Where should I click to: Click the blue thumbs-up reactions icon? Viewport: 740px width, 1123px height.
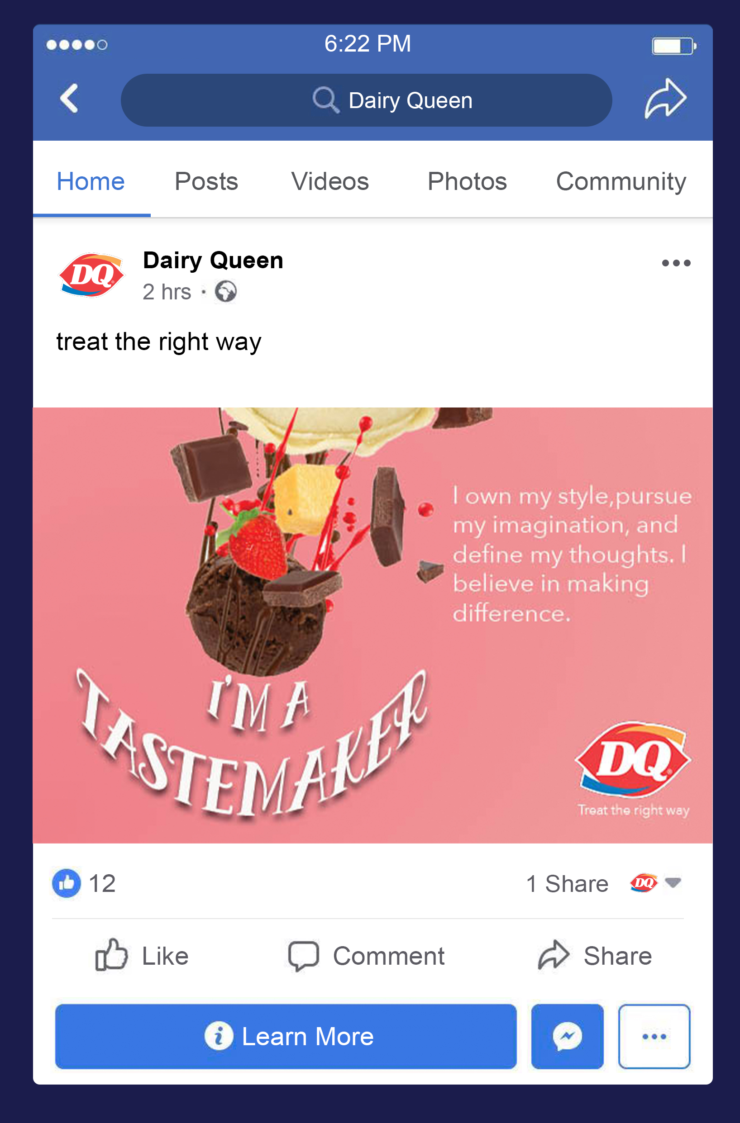coord(67,883)
